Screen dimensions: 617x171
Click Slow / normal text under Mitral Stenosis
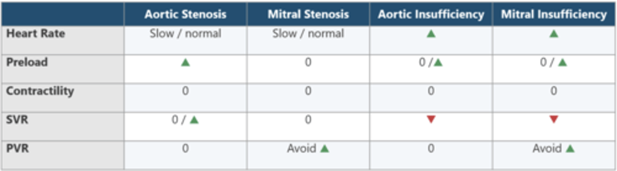(308, 34)
